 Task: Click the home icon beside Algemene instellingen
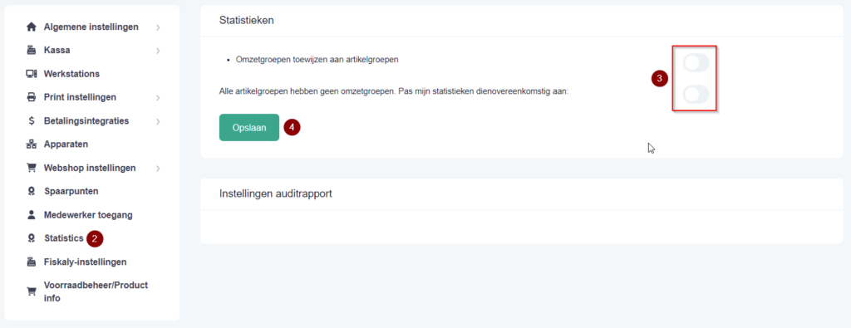point(31,27)
